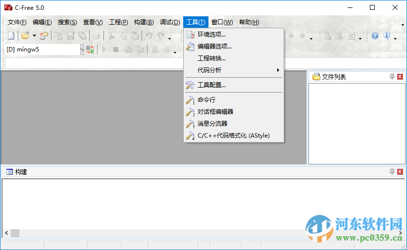Click the open folder icon in toolbar
407x250 pixels.
tap(25, 36)
